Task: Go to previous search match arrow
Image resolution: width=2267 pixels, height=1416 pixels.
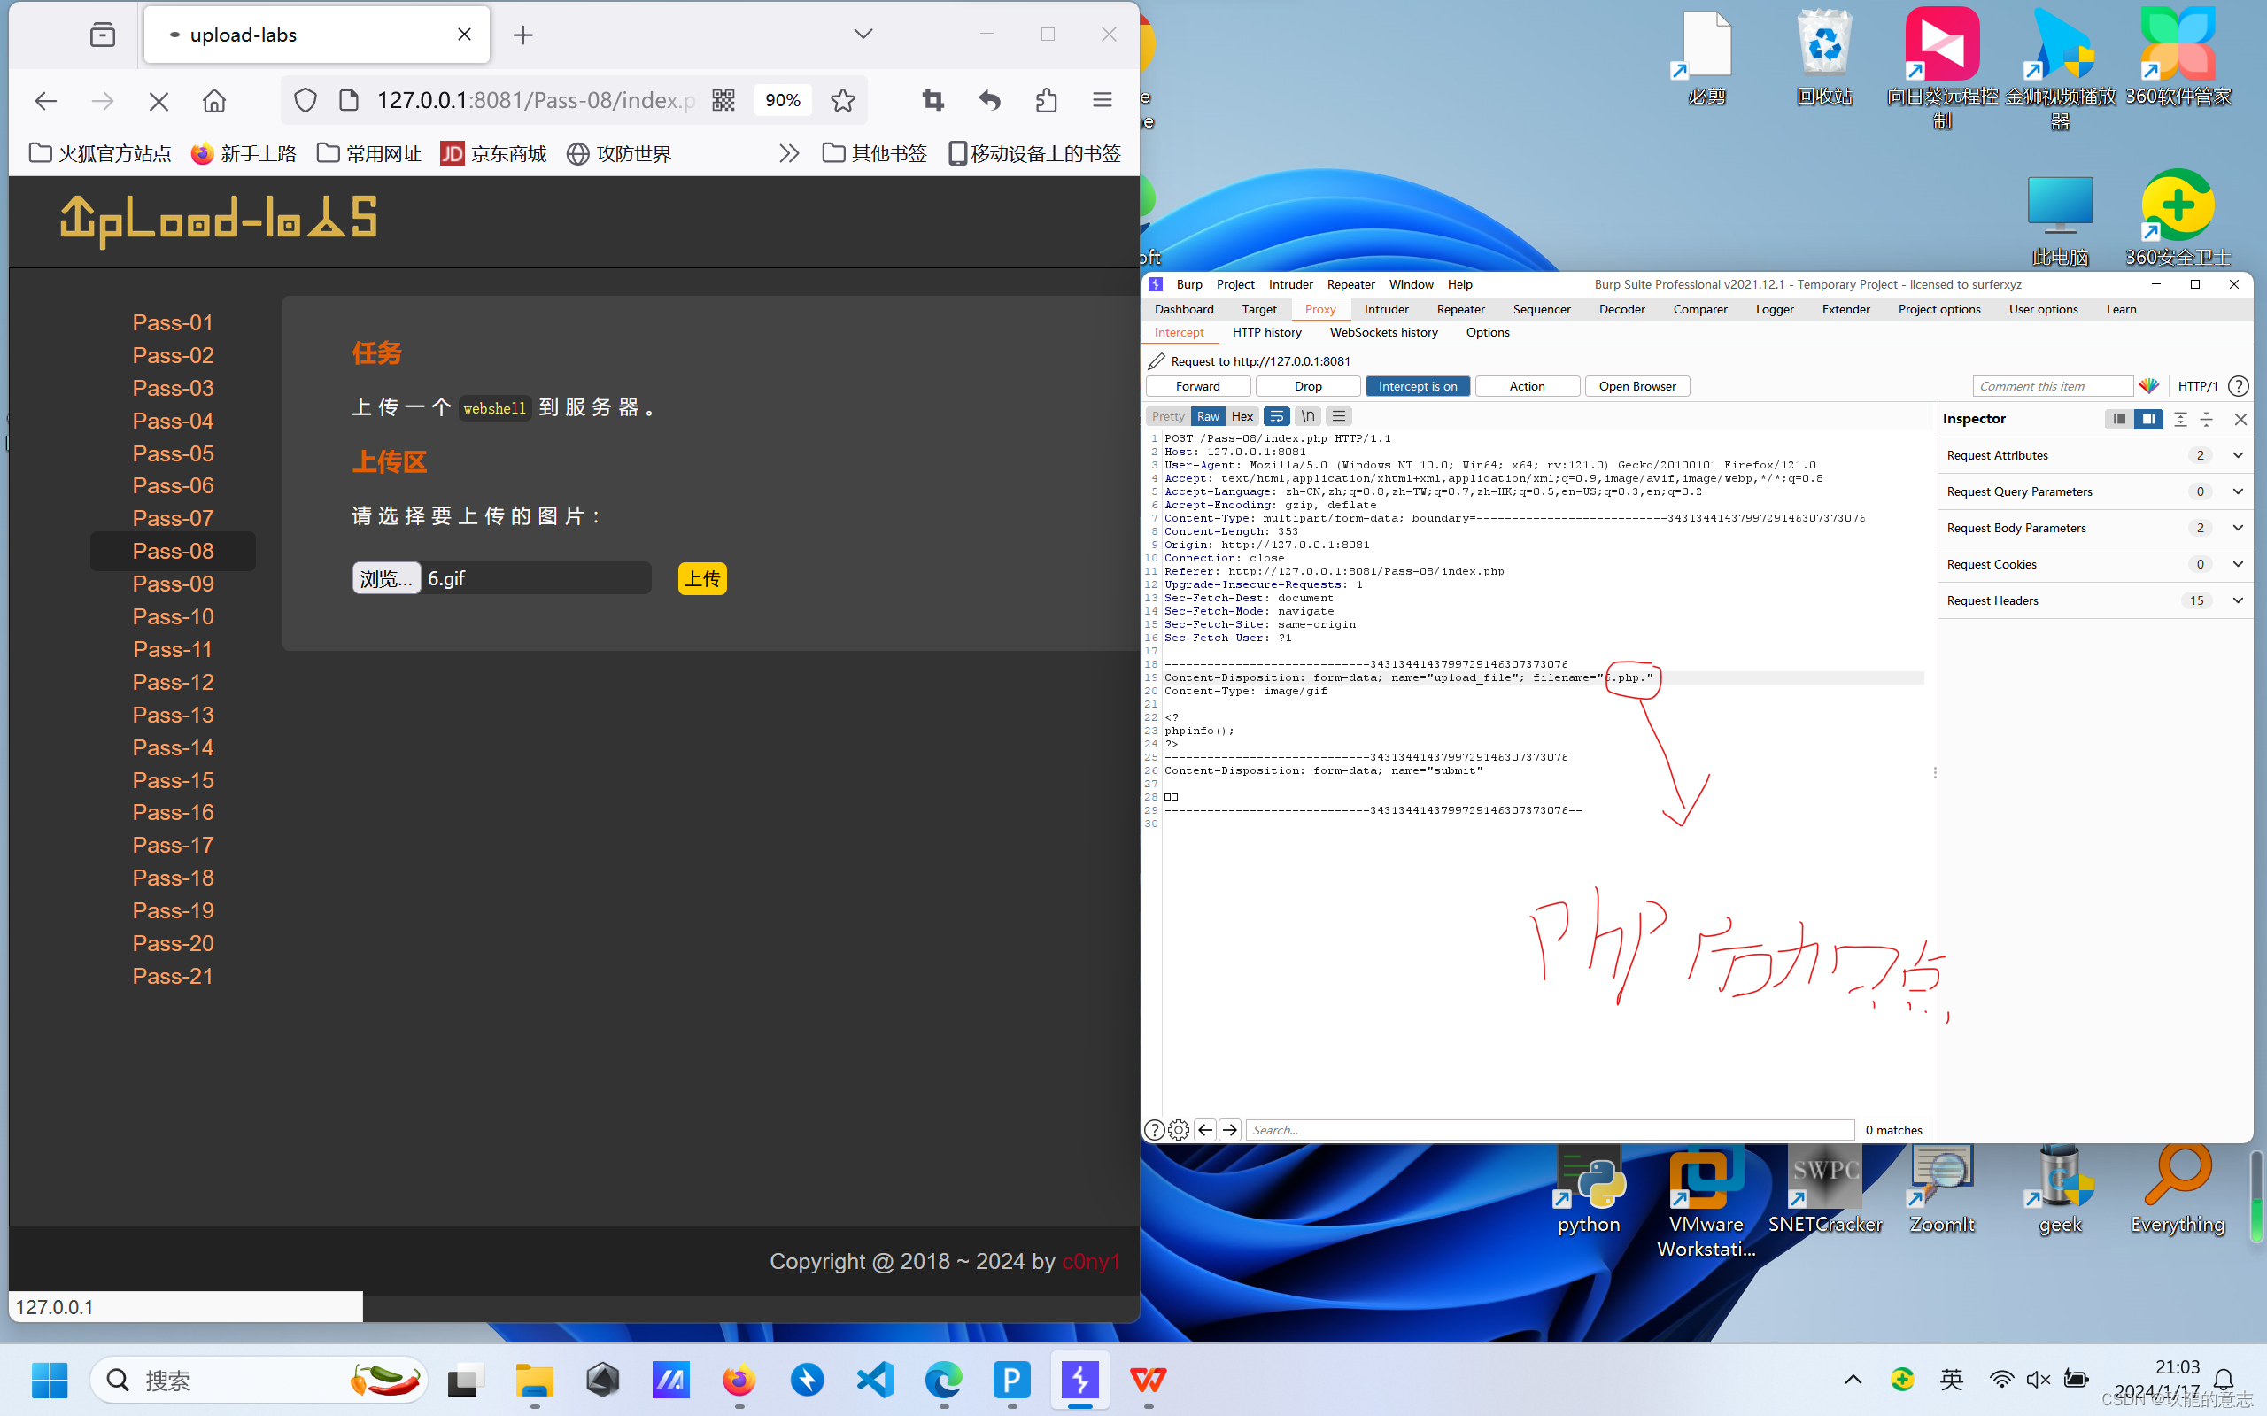Action: click(x=1205, y=1129)
